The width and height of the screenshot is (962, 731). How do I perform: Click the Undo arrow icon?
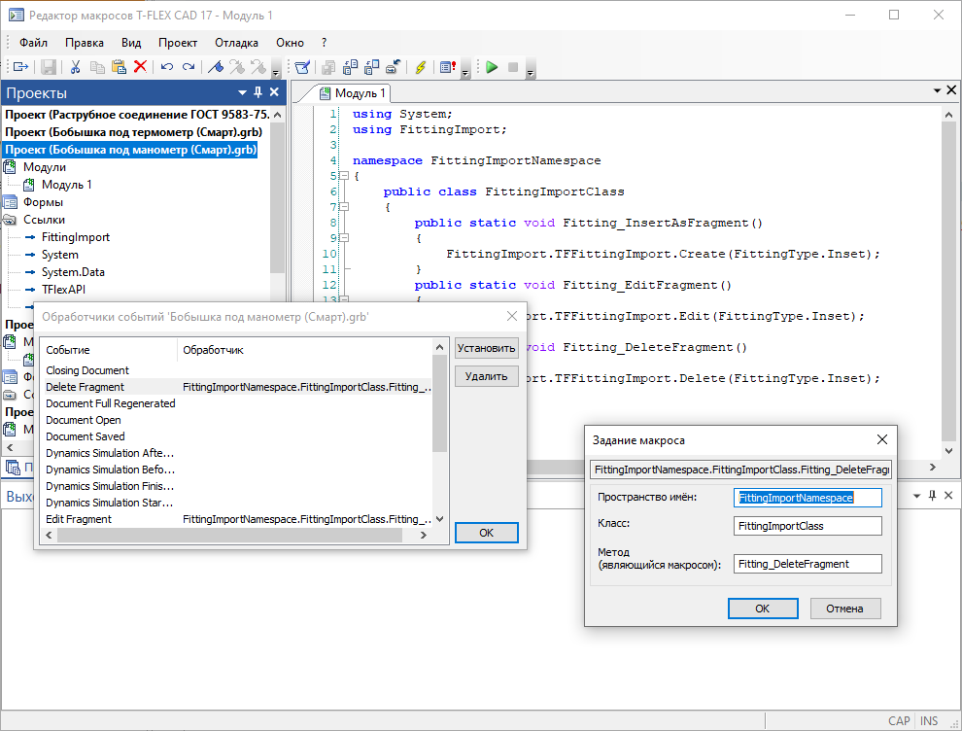pos(167,67)
